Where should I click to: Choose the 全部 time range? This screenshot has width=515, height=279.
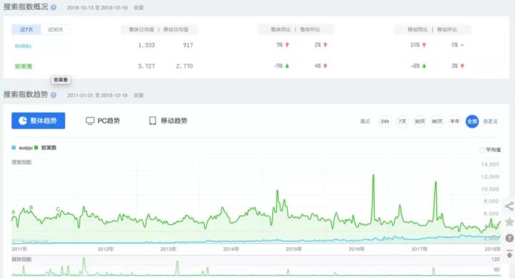click(x=472, y=121)
